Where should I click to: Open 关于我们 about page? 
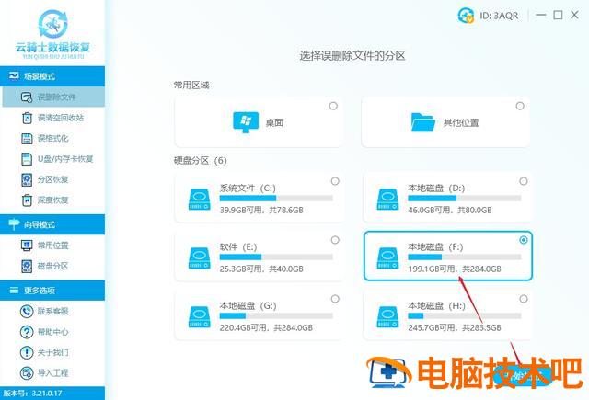[x=53, y=352]
